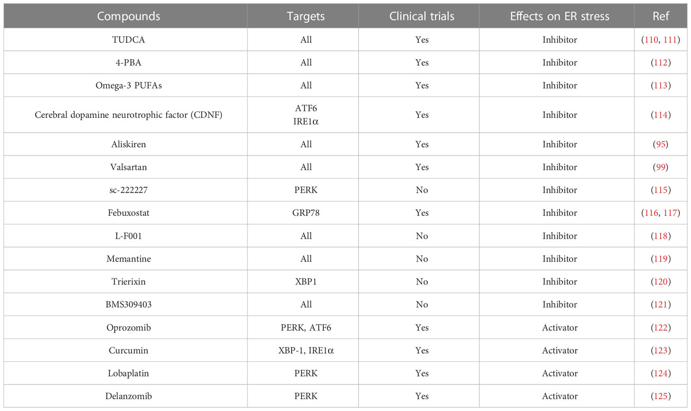Open reference 115 for sc-222227
The width and height of the screenshot is (691, 411).
coord(661,190)
